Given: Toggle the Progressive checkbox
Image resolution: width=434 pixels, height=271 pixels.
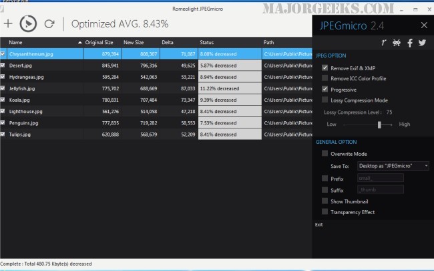Looking at the screenshot, I should [324, 89].
